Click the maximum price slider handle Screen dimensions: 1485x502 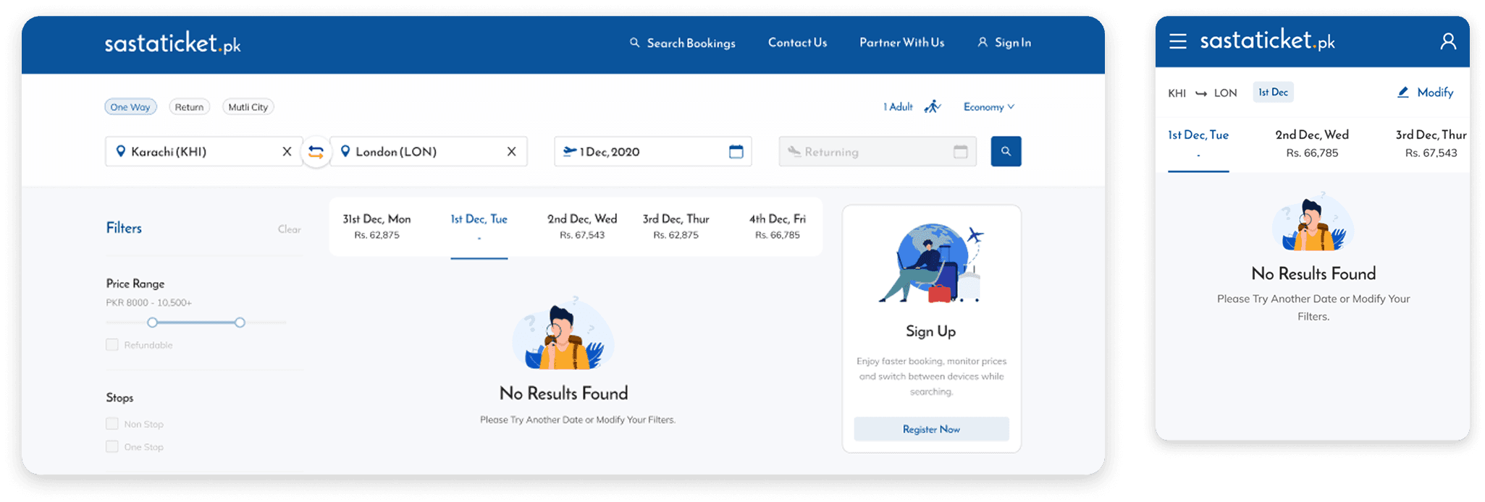pyautogui.click(x=240, y=323)
